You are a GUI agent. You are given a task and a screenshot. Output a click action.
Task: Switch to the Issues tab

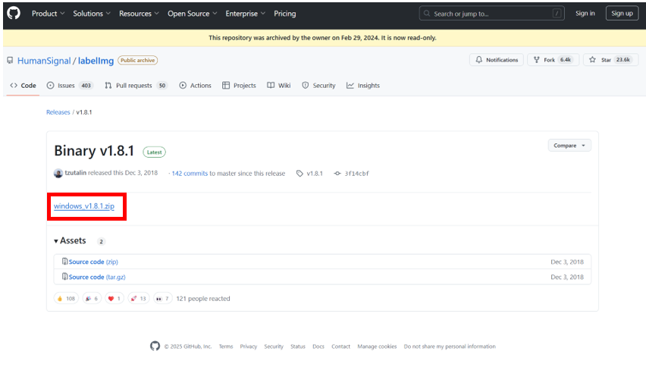pyautogui.click(x=69, y=85)
